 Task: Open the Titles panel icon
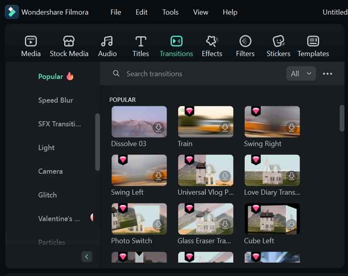141,41
